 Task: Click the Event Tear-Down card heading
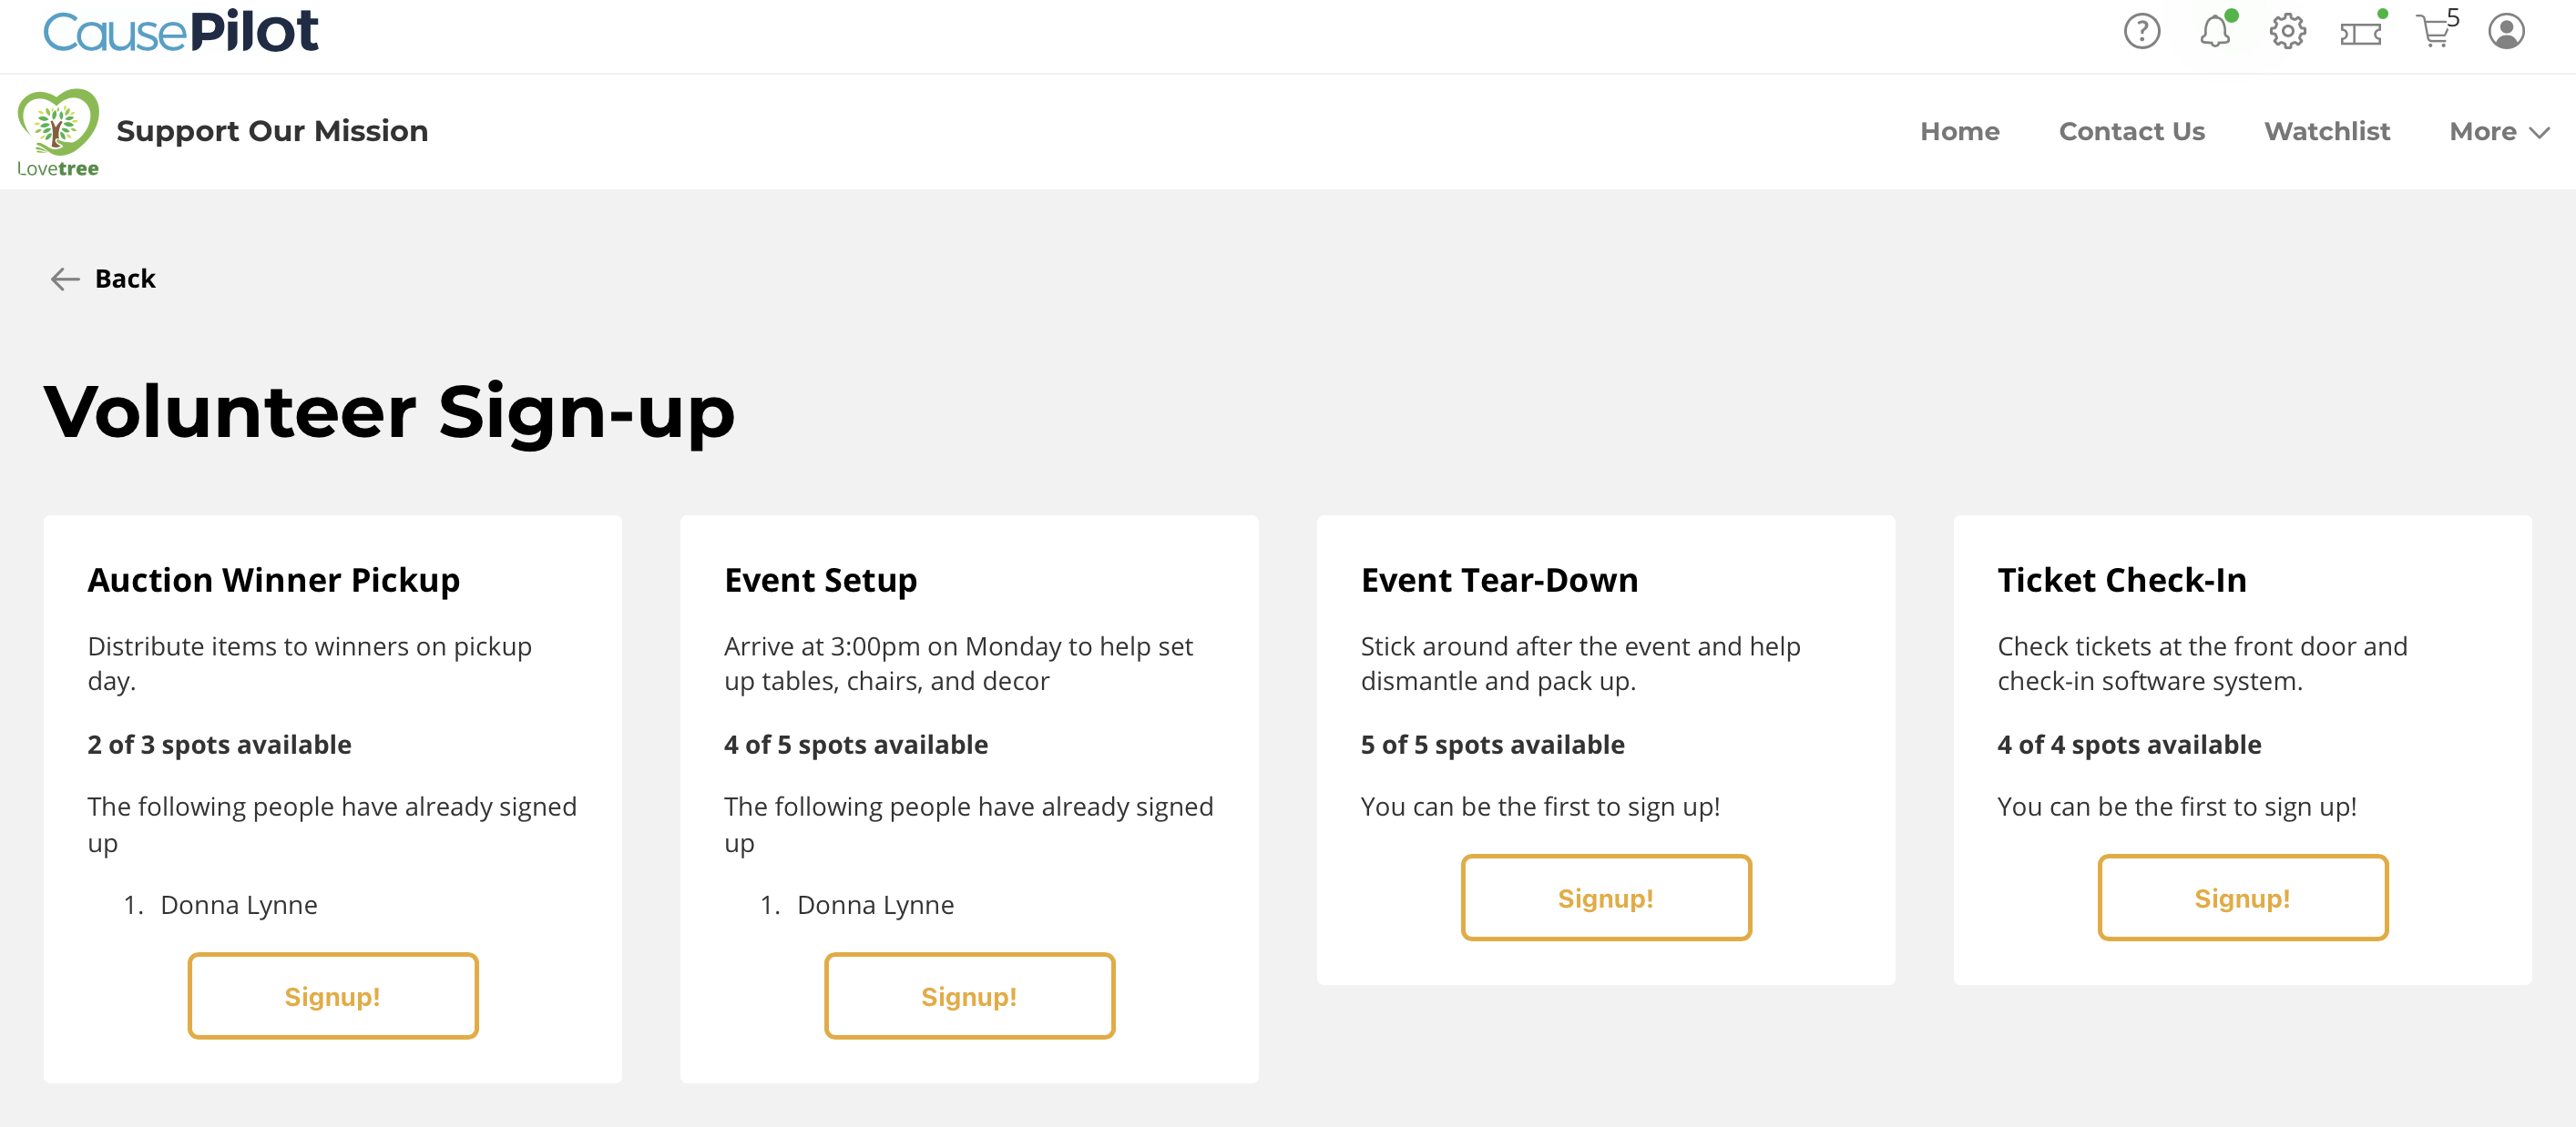tap(1498, 580)
